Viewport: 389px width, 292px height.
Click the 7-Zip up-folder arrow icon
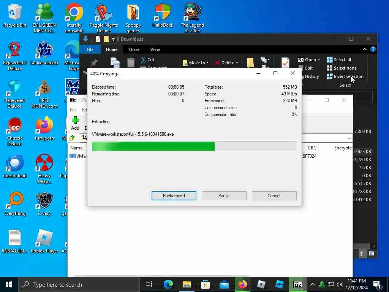72,138
